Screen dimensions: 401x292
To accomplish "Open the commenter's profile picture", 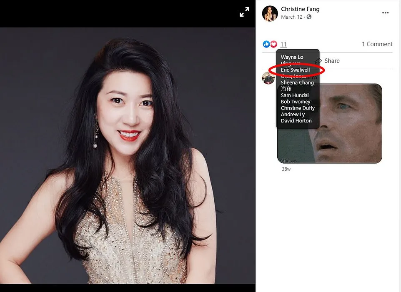I will point(268,78).
